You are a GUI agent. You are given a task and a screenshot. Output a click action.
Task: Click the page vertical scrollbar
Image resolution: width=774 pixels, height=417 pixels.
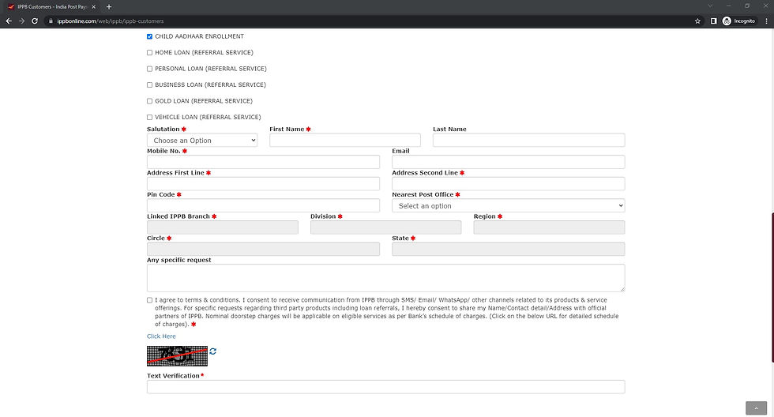pos(772,287)
